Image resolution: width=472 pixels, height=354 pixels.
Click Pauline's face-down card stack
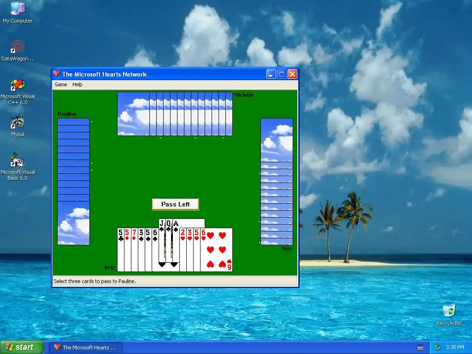click(73, 182)
